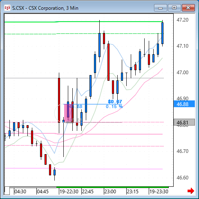Click the 46.88 entry label on chart
The image size is (199, 199).
tap(76, 106)
